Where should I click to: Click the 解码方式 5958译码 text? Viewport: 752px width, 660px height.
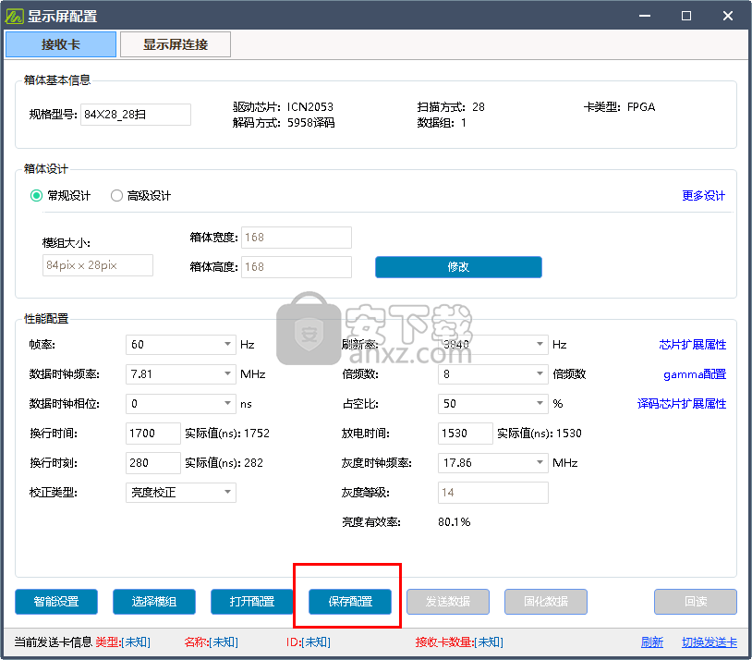tap(284, 123)
